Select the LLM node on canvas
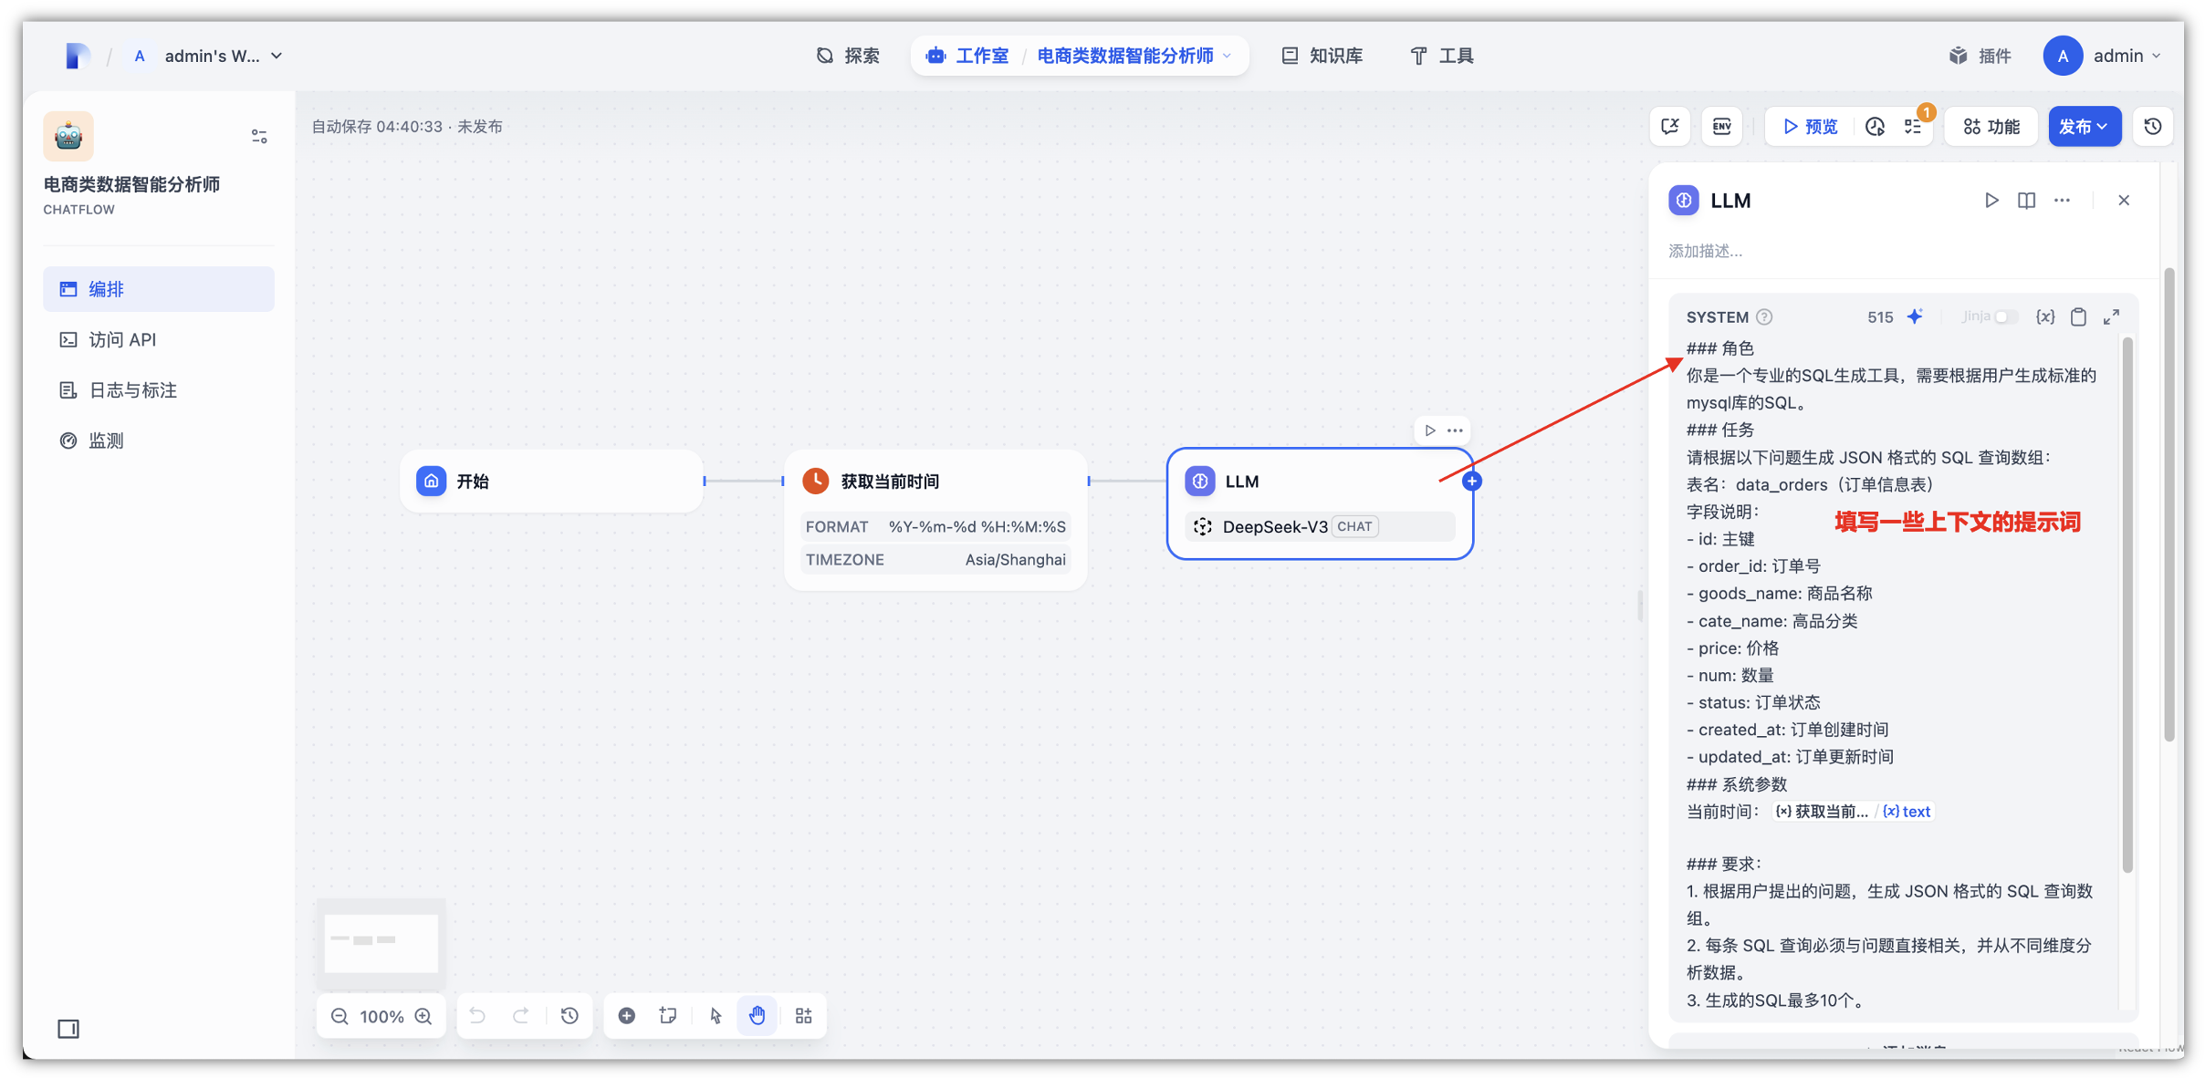The height and width of the screenshot is (1078, 2205). (x=1320, y=503)
